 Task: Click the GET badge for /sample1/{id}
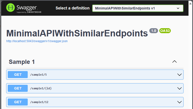[18, 88]
